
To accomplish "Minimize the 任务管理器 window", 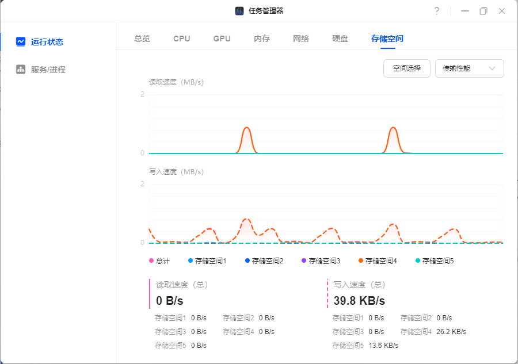I will tap(465, 11).
